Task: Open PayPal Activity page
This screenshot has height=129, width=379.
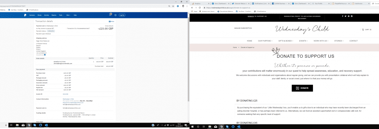Action: pos(47,15)
